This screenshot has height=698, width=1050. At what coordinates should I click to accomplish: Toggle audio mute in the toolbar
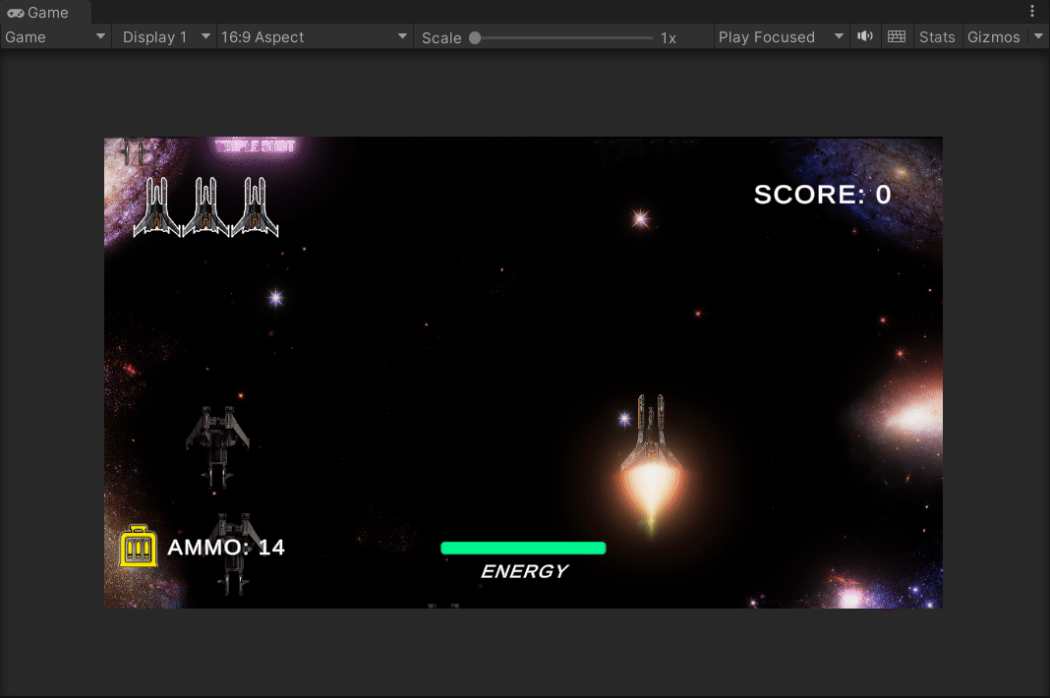[x=864, y=36]
